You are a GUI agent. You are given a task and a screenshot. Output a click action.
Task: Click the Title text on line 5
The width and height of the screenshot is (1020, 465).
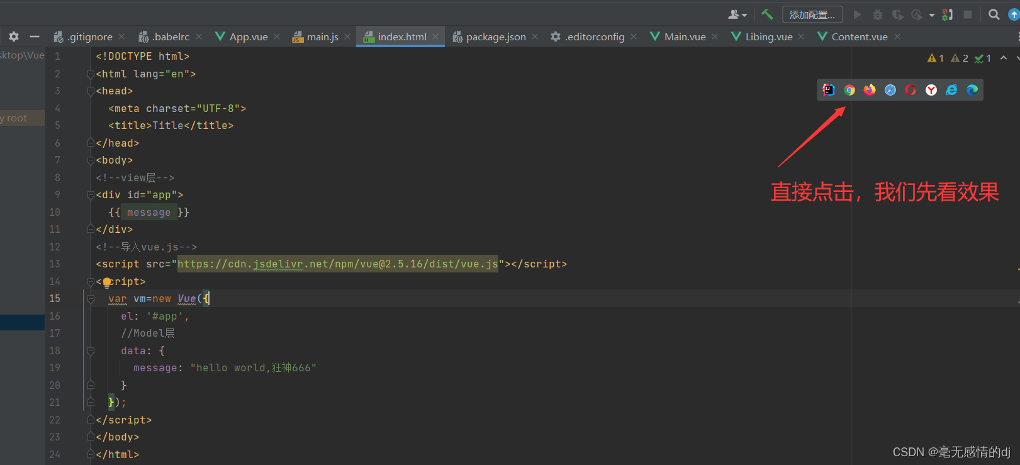coord(168,126)
